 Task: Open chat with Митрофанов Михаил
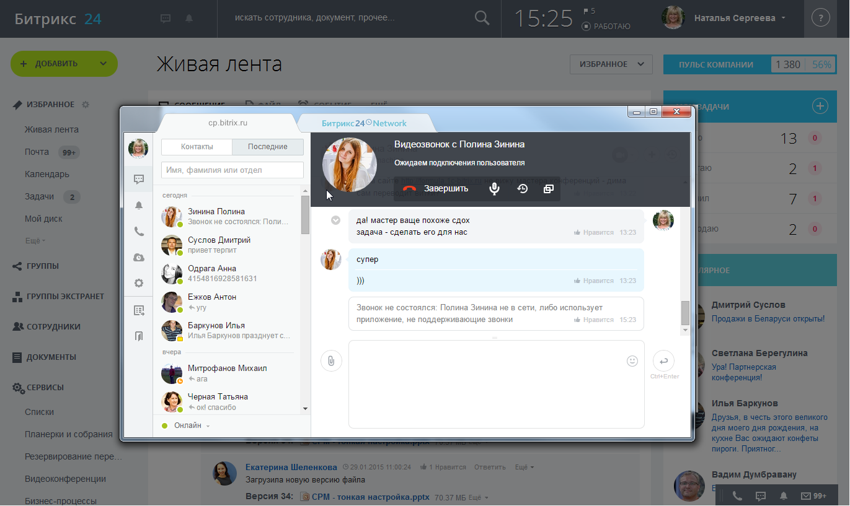[x=227, y=373]
